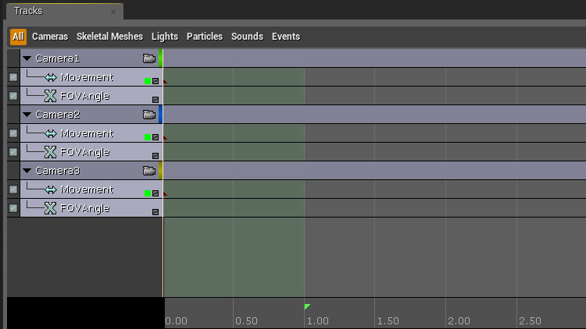
Task: Collapse the Camera3 group
Action: click(27, 171)
